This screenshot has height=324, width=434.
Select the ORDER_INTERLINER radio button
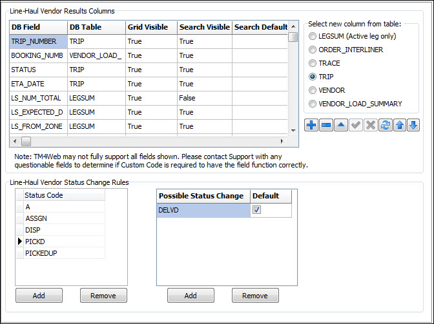(x=312, y=50)
